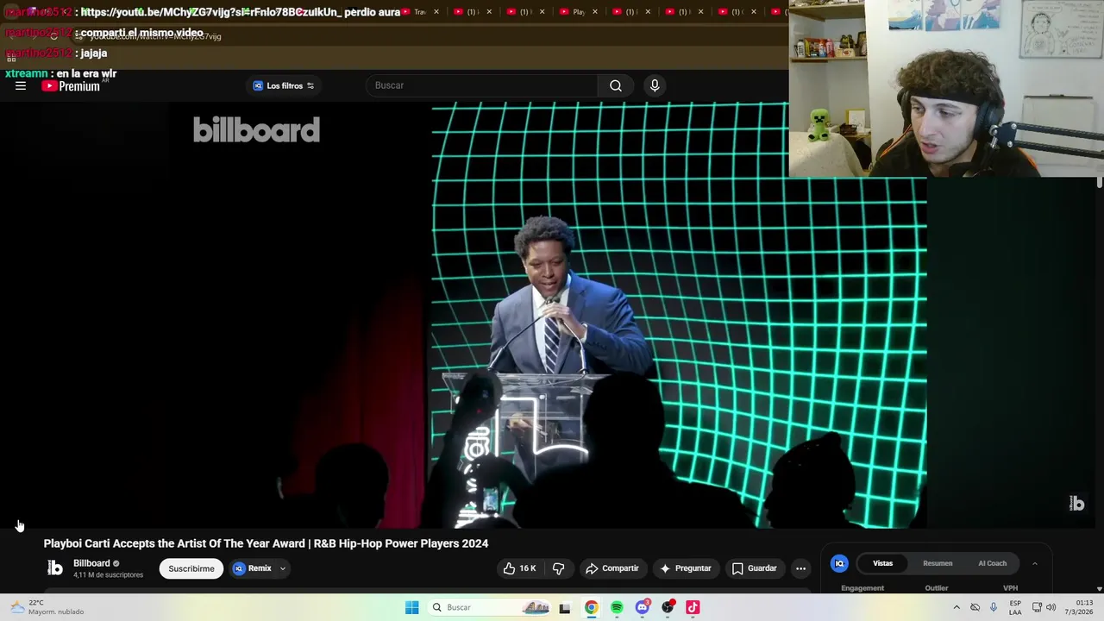Focus the YouTube Buscar search field
Screen dimensions: 1104x621
pos(481,85)
